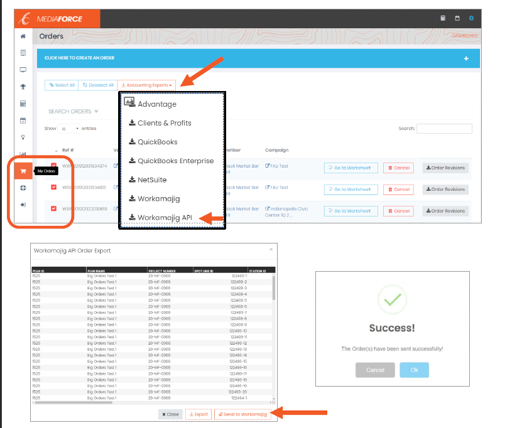
Task: Open external link icon beside Indianapolis Civic Center
Action: pyautogui.click(x=268, y=208)
